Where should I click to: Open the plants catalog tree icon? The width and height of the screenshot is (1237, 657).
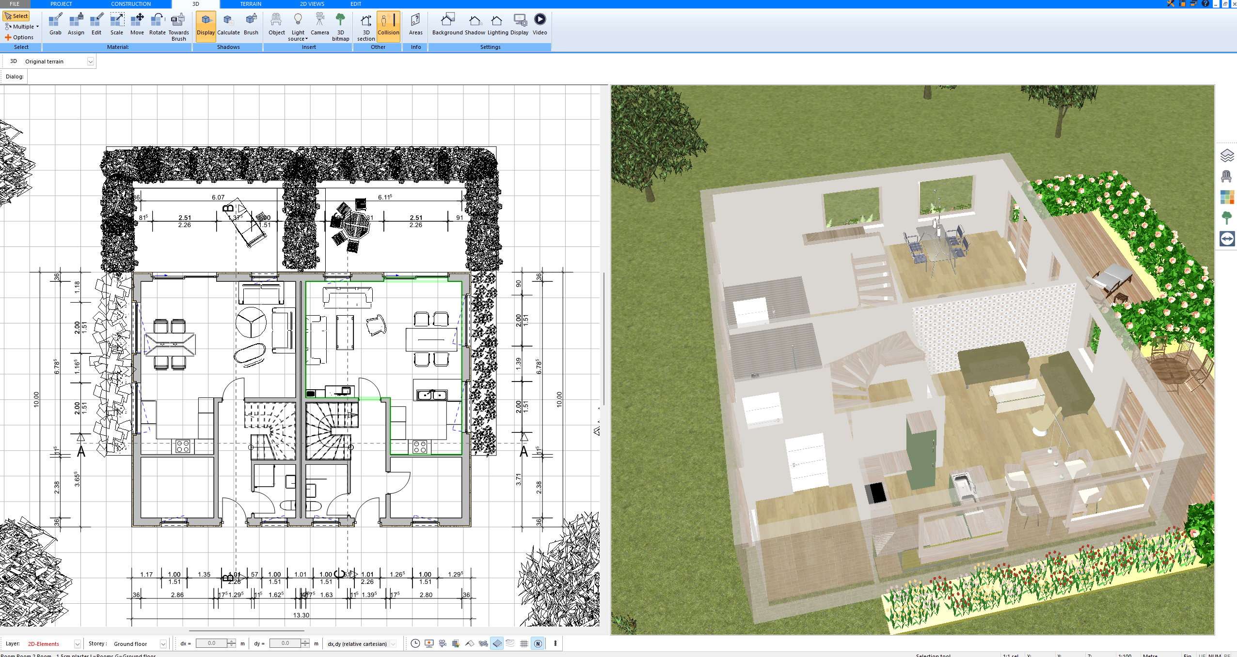click(1227, 218)
